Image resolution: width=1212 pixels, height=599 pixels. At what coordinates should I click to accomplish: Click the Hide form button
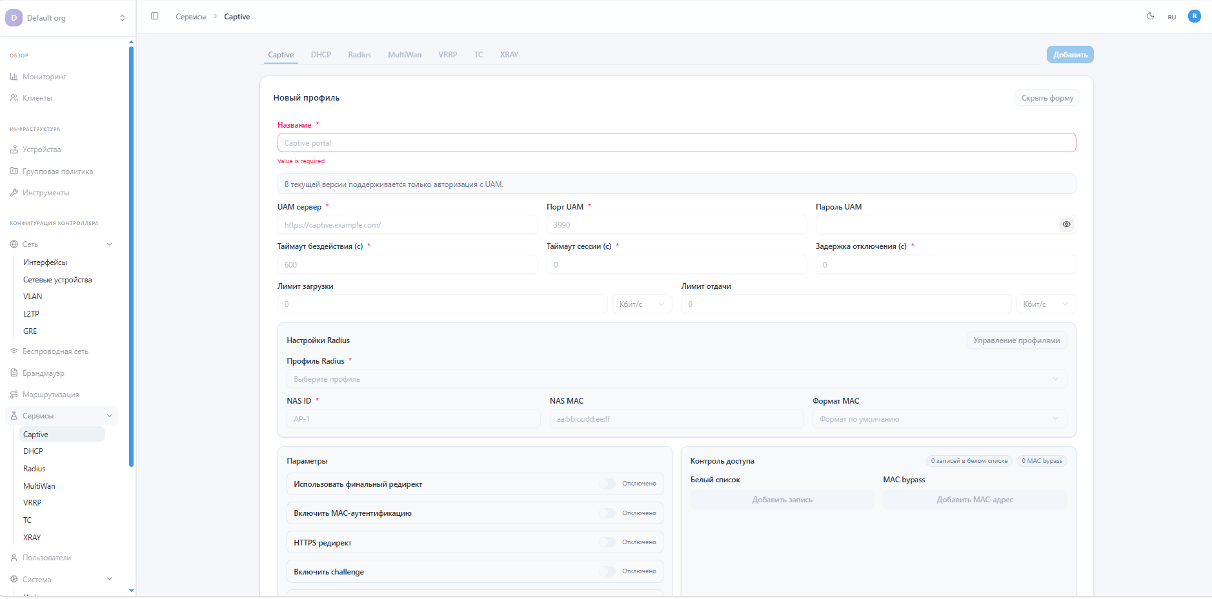click(1047, 98)
